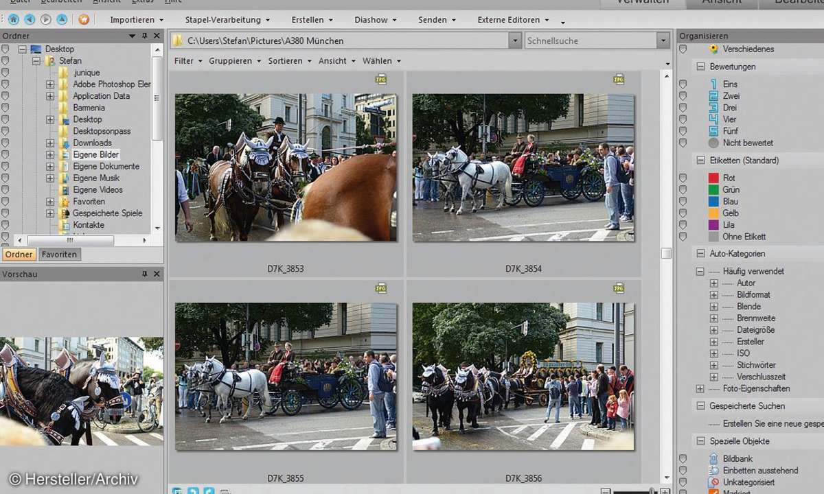824x494 pixels.
Task: Click the up-one-level arrow icon
Action: pos(62,20)
